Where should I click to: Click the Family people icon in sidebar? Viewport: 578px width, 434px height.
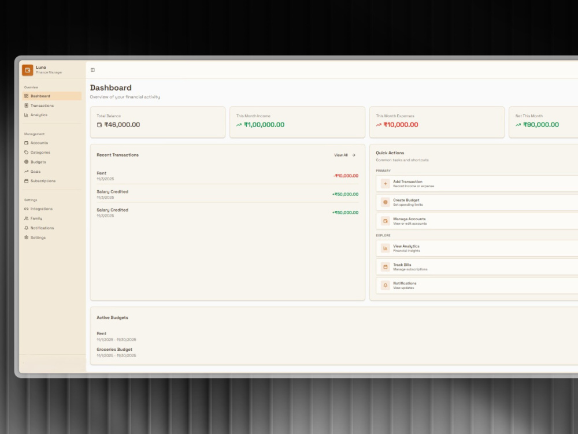pyautogui.click(x=26, y=218)
